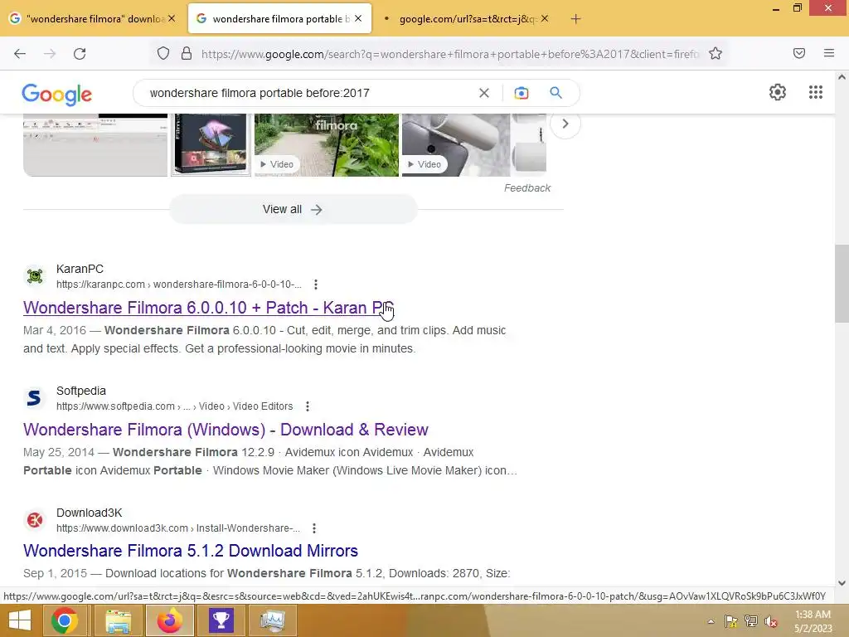Click the browser address bar URL
849x637 pixels.
(x=449, y=54)
